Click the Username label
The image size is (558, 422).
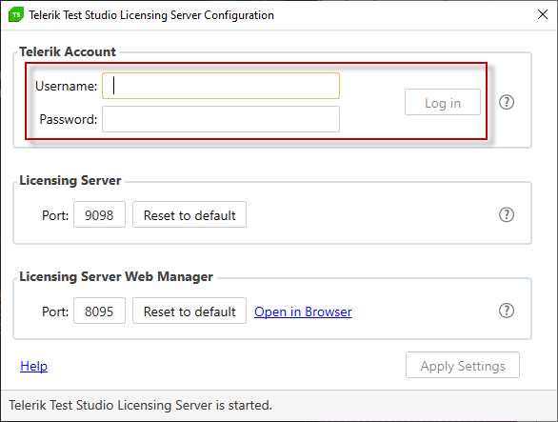tap(67, 86)
